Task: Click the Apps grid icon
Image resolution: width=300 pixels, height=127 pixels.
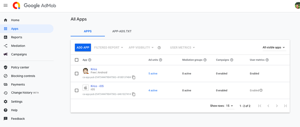Action: coord(5,29)
